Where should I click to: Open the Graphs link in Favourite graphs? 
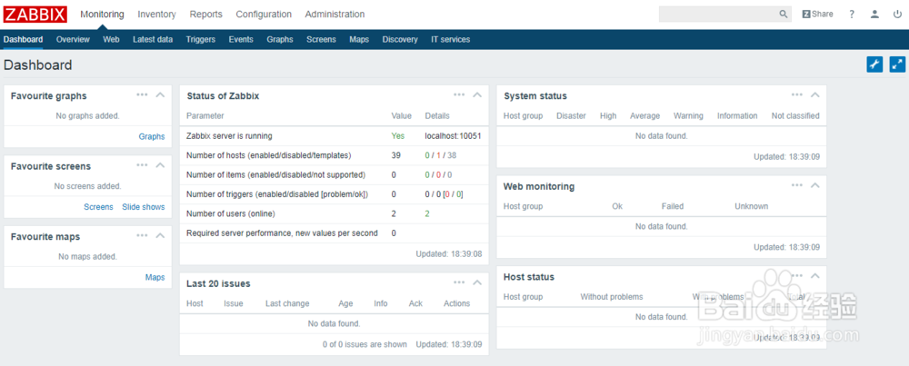[152, 136]
